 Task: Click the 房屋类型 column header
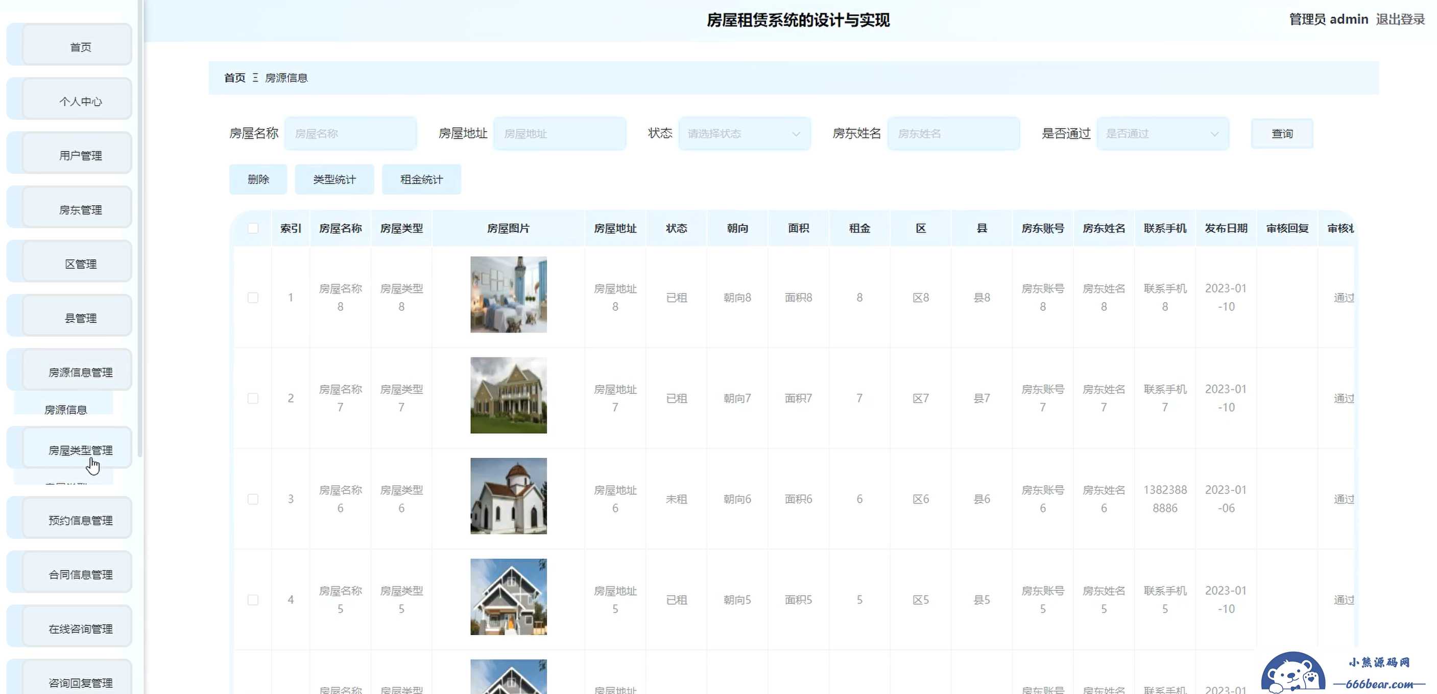pos(402,228)
